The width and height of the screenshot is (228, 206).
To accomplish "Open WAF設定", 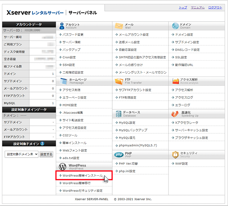I will (x=181, y=164).
